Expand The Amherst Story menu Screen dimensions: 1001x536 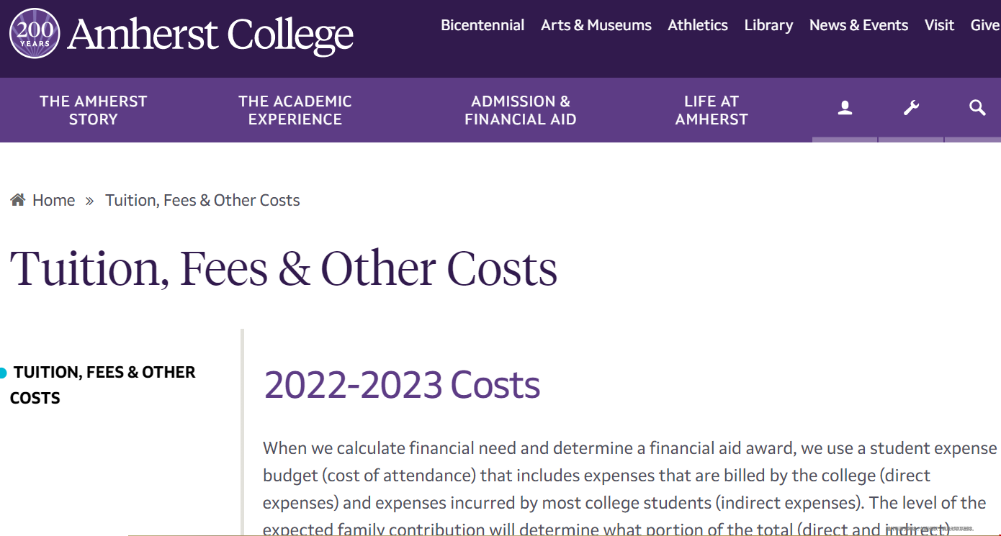point(94,110)
